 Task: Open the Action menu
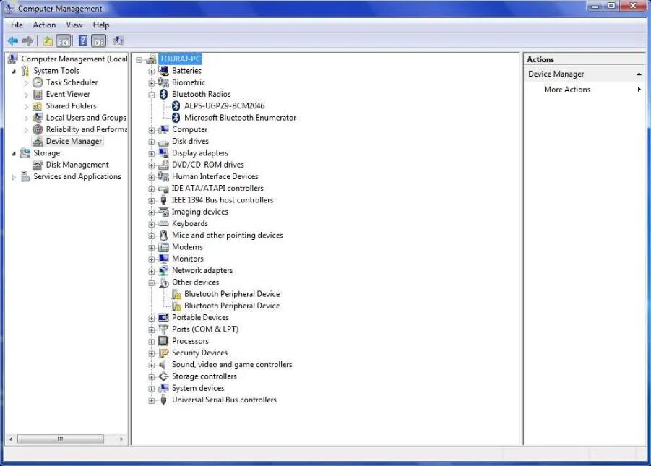pos(44,24)
